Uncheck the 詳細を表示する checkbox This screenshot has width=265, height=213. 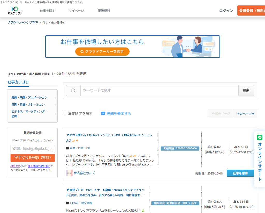tap(103, 113)
